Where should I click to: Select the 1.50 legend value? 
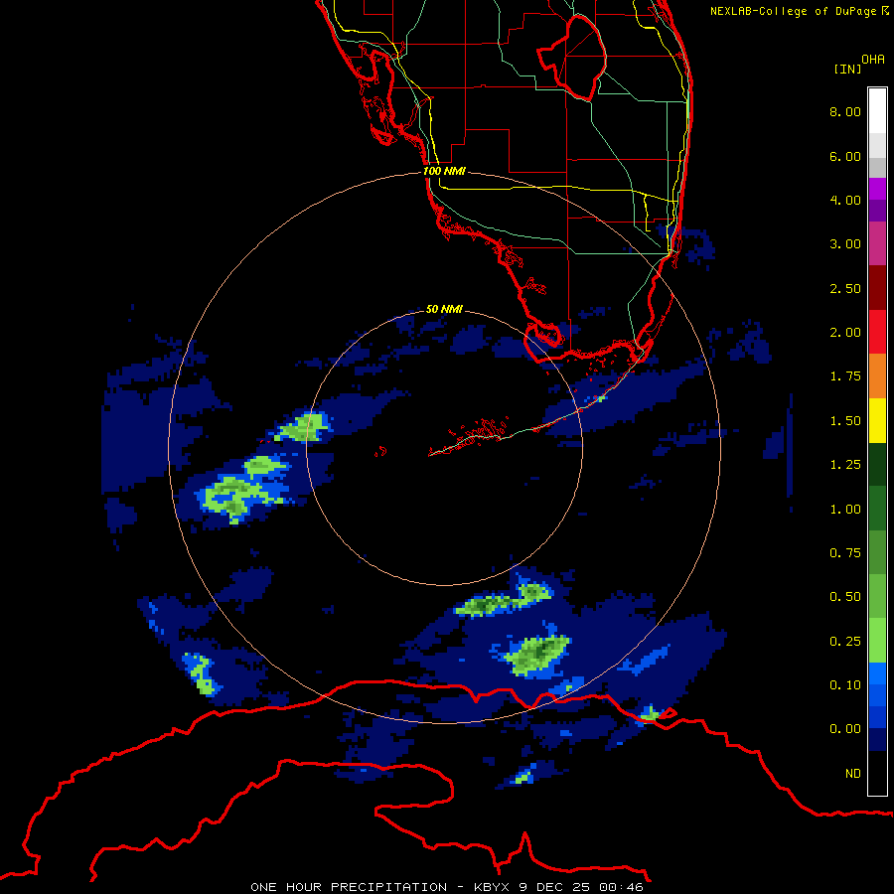click(x=845, y=421)
